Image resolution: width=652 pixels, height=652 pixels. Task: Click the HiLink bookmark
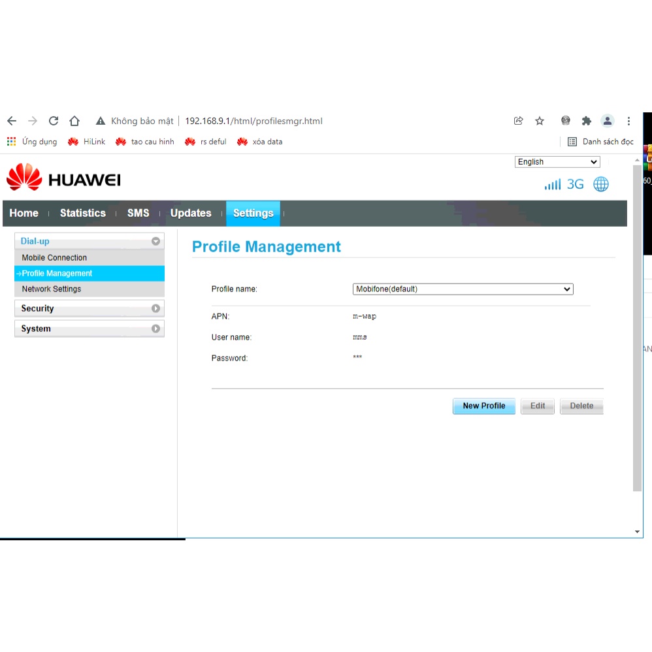(87, 142)
